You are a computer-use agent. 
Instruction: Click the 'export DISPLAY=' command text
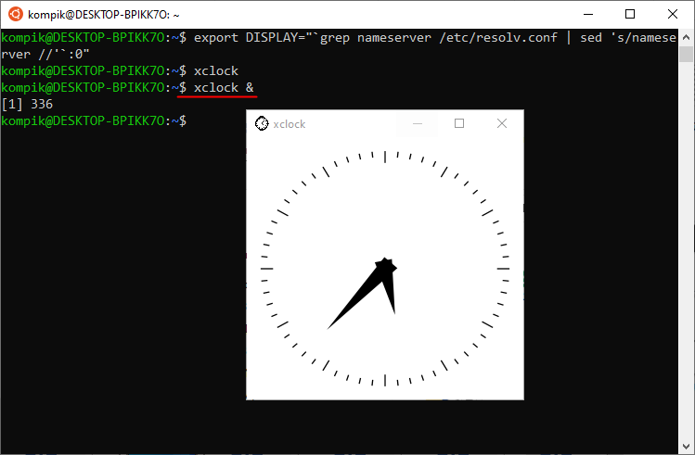(x=252, y=38)
